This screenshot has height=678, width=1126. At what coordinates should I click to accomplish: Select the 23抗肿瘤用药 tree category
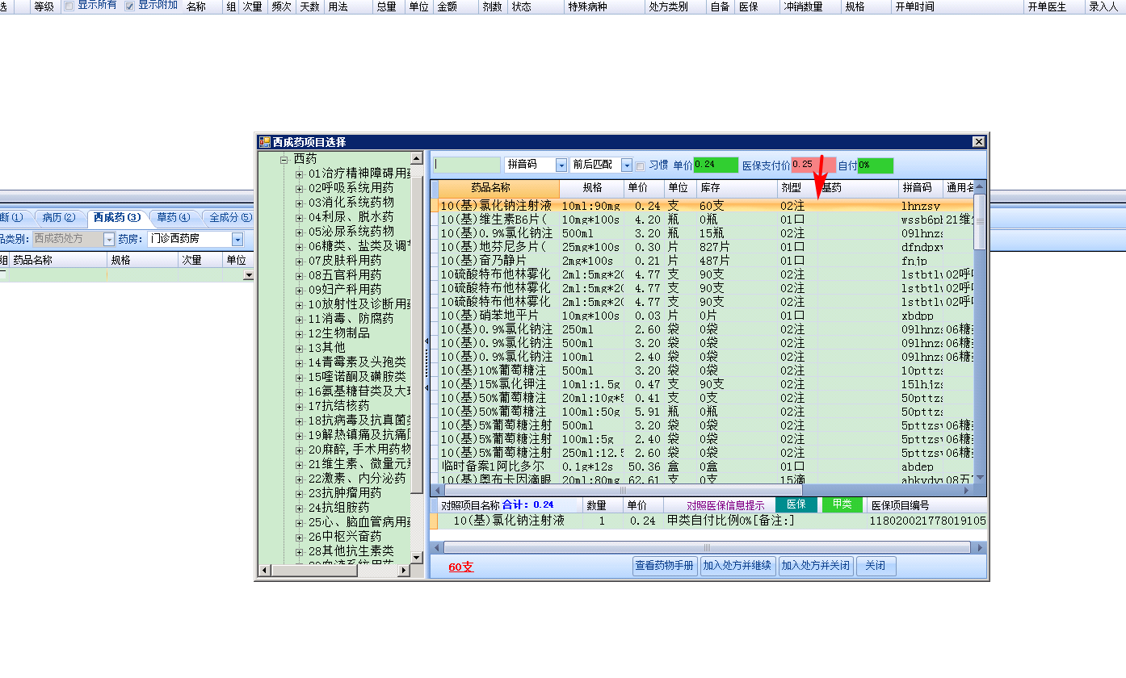tap(345, 493)
